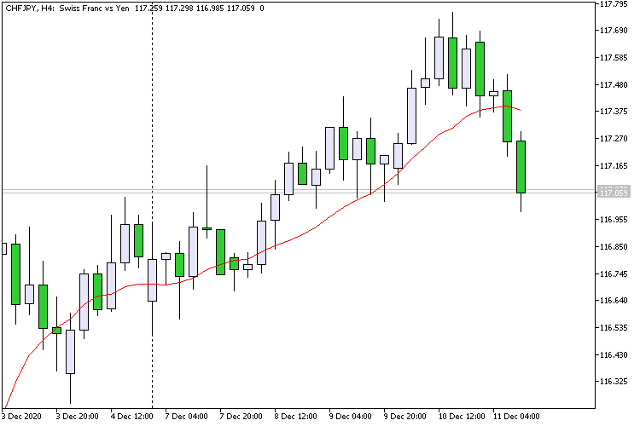Click the lowest white candle near 116.430
640x426 pixels.
click(70, 351)
